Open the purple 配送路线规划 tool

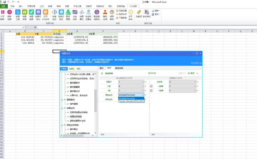(97, 15)
